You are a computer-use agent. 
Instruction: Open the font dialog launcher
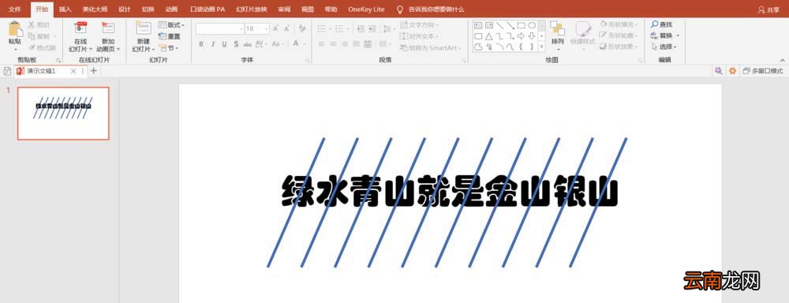(x=308, y=61)
